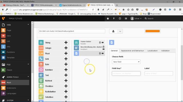The width and height of the screenshot is (183, 102).
Task: Collapse the SYSTEM module group
Action: point(28,100)
